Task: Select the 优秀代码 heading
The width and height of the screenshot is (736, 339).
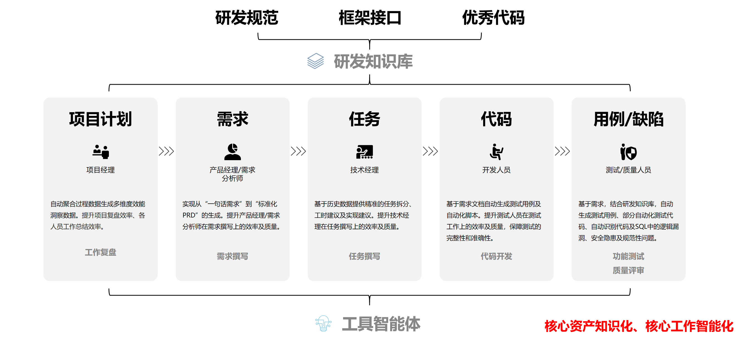Action: click(493, 18)
